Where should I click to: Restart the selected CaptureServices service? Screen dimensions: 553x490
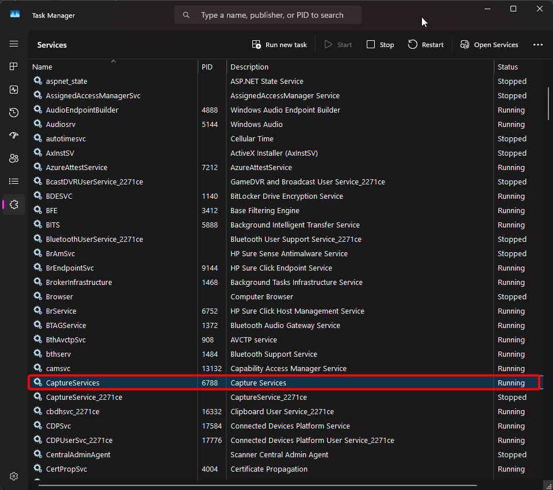[426, 45]
